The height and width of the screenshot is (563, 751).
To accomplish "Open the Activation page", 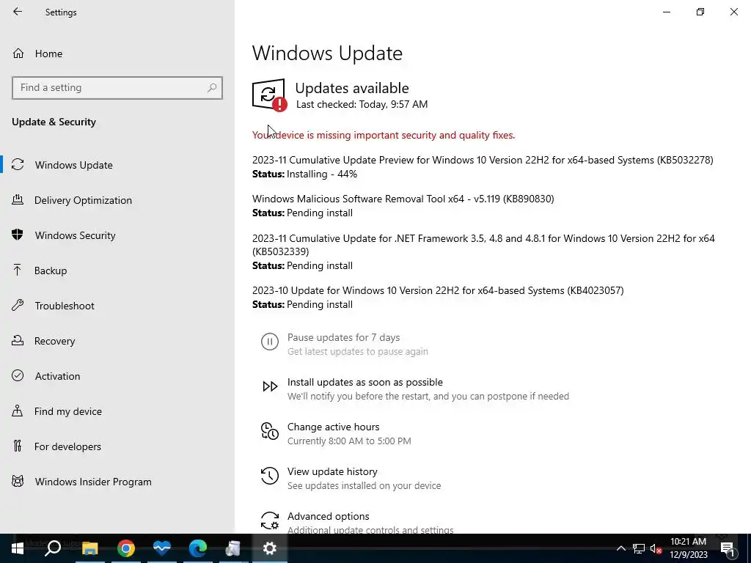I will tap(57, 376).
